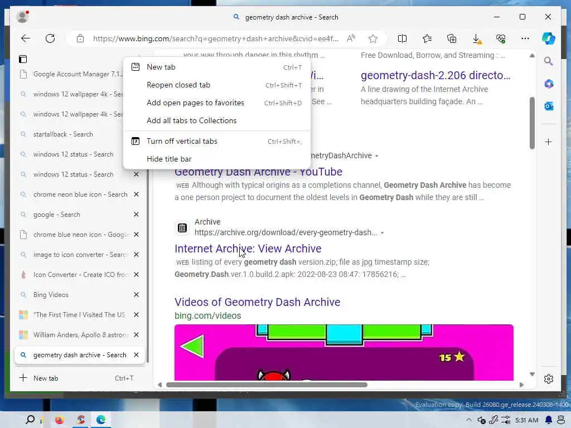Click the tab actions menu icon
The image size is (571, 428).
point(22,59)
